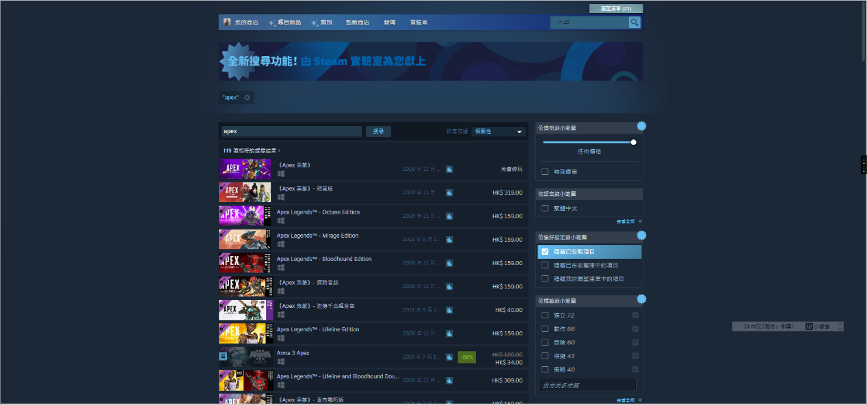Image resolution: width=867 pixels, height=405 pixels.
Task: Click the price range slider handle
Action: (633, 142)
